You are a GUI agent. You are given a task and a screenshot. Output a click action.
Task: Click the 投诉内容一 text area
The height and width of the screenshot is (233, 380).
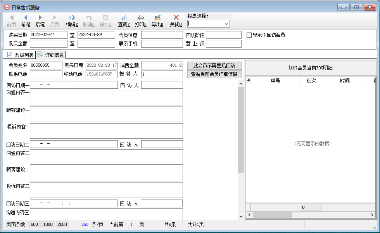[107, 131]
